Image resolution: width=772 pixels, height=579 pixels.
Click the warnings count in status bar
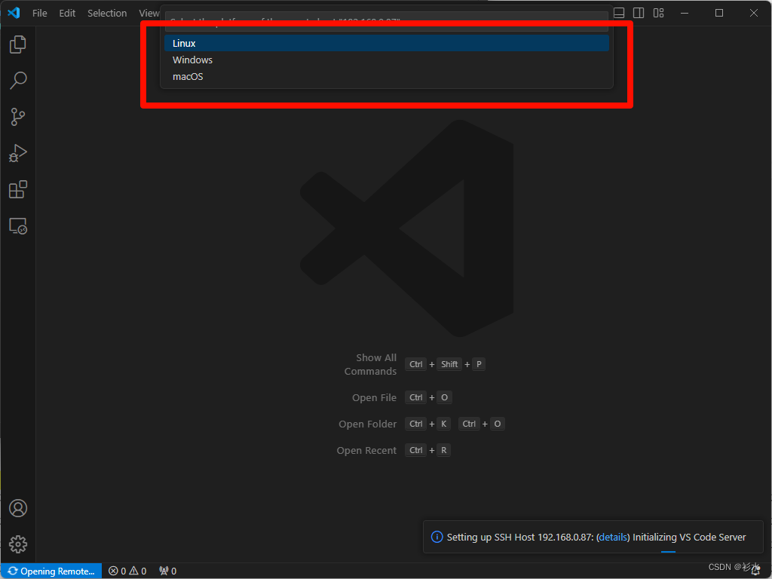pyautogui.click(x=138, y=571)
